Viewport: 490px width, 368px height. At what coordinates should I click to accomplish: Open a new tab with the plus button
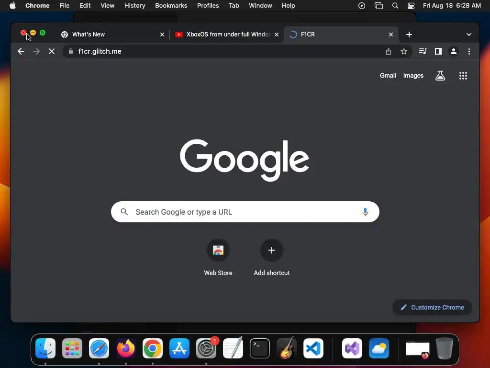coord(409,34)
